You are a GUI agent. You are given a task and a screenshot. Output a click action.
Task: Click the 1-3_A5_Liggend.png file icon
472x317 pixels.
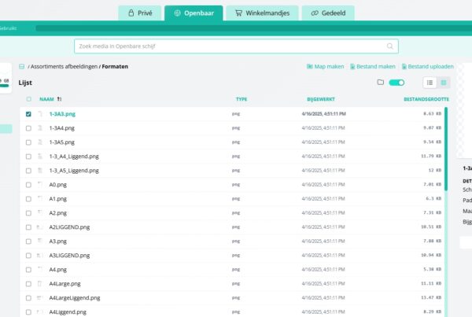coord(40,171)
